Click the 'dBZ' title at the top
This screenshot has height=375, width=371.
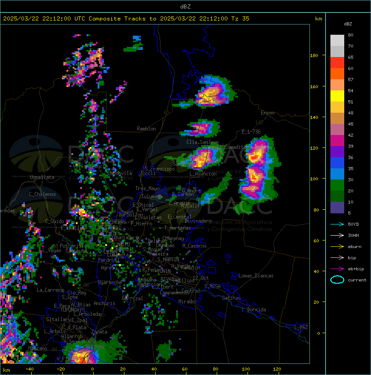[185, 6]
